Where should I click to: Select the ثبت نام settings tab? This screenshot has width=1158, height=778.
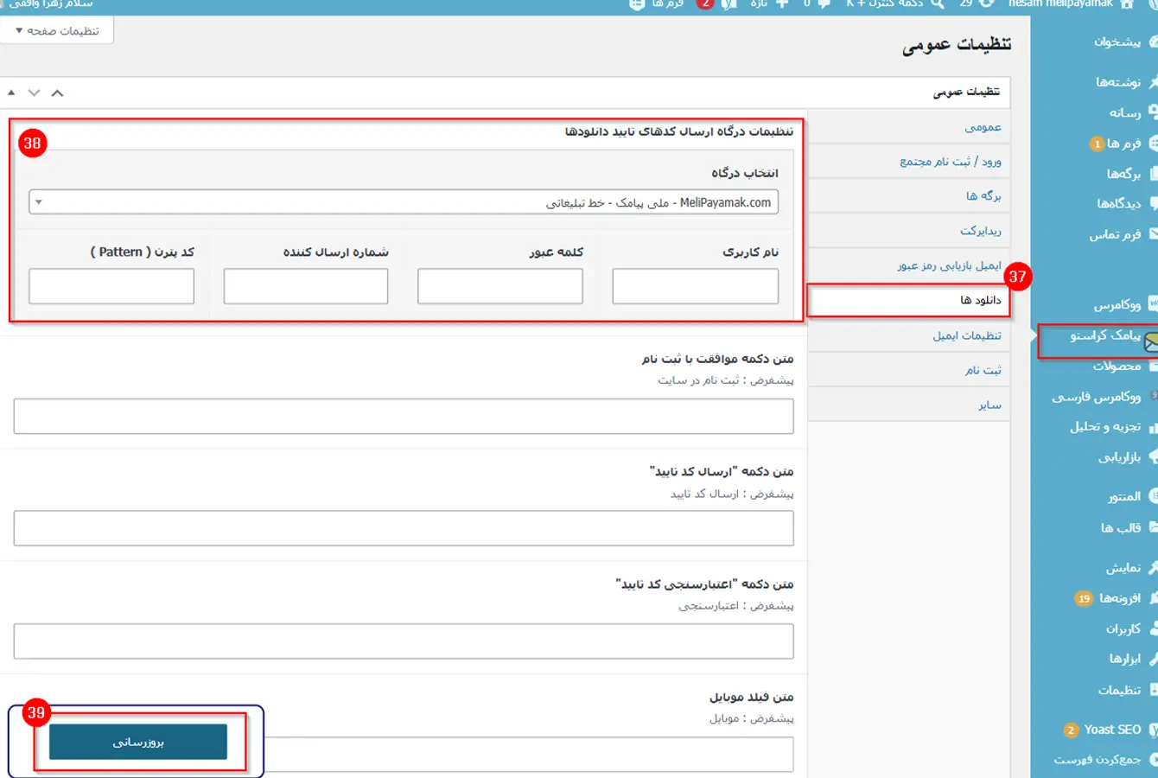click(x=908, y=370)
